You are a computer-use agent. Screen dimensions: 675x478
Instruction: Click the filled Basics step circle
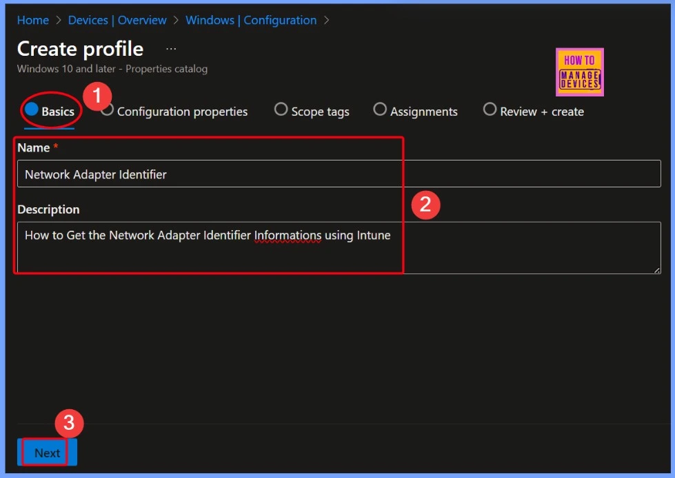click(x=32, y=110)
